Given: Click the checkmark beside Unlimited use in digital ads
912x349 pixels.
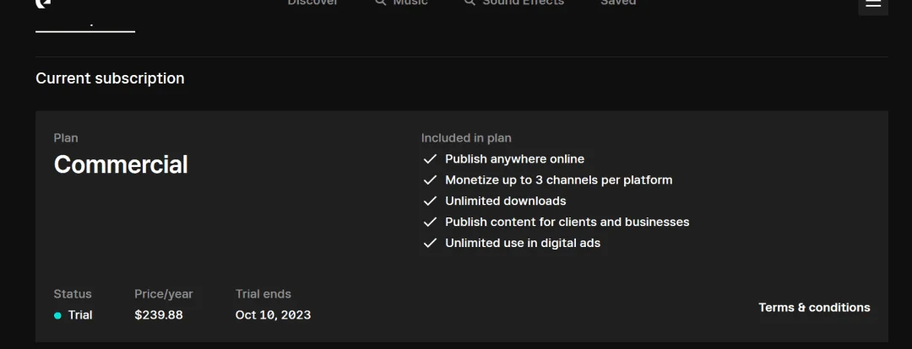Looking at the screenshot, I should (430, 243).
